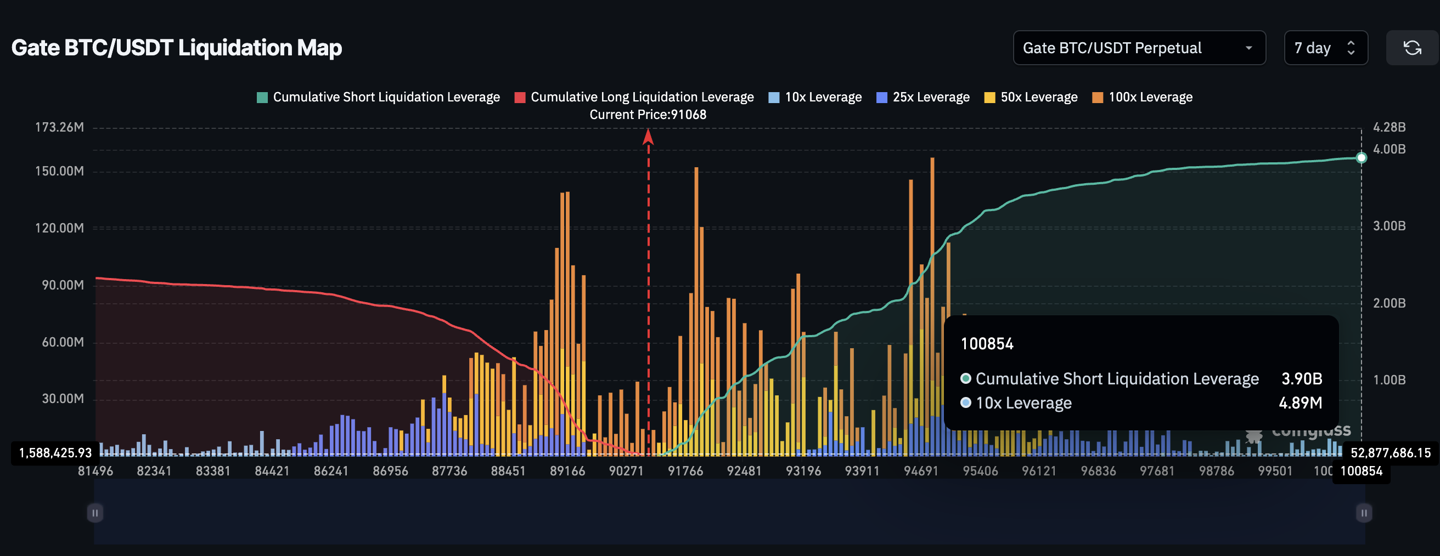Click the "99501" price axis label
1440x556 pixels.
click(x=1275, y=471)
